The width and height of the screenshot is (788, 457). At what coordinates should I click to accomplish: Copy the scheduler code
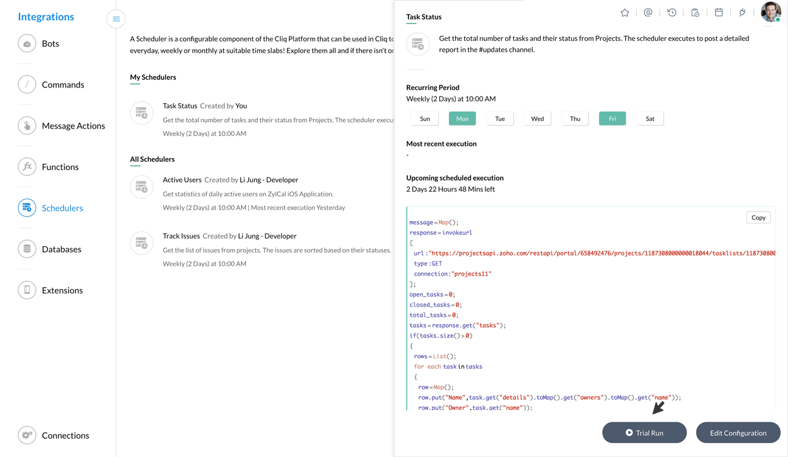(x=758, y=218)
